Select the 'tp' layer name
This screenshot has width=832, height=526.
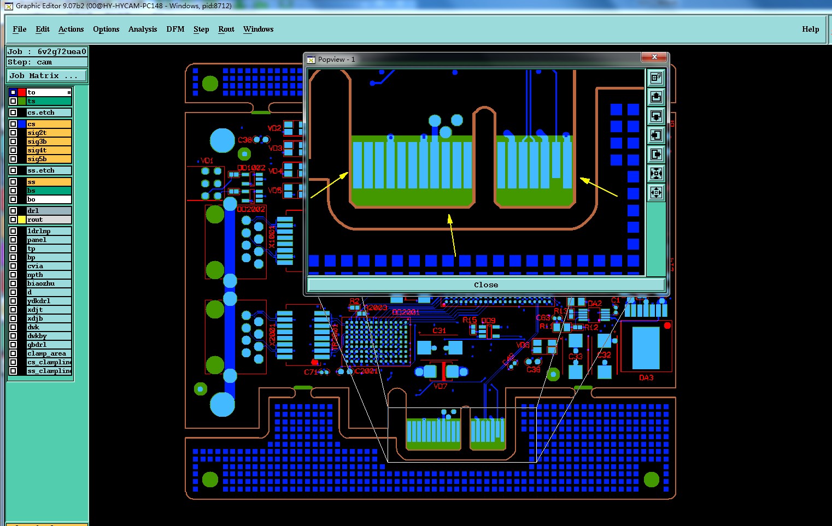49,249
